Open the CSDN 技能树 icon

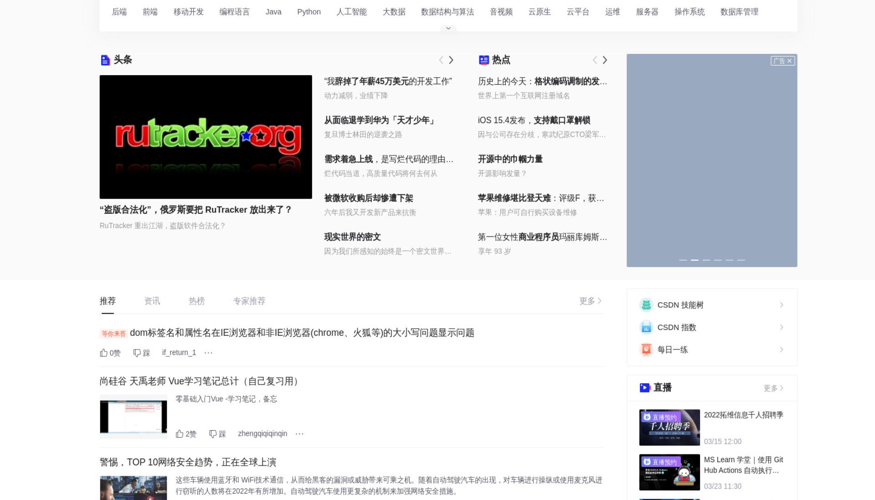click(x=646, y=305)
